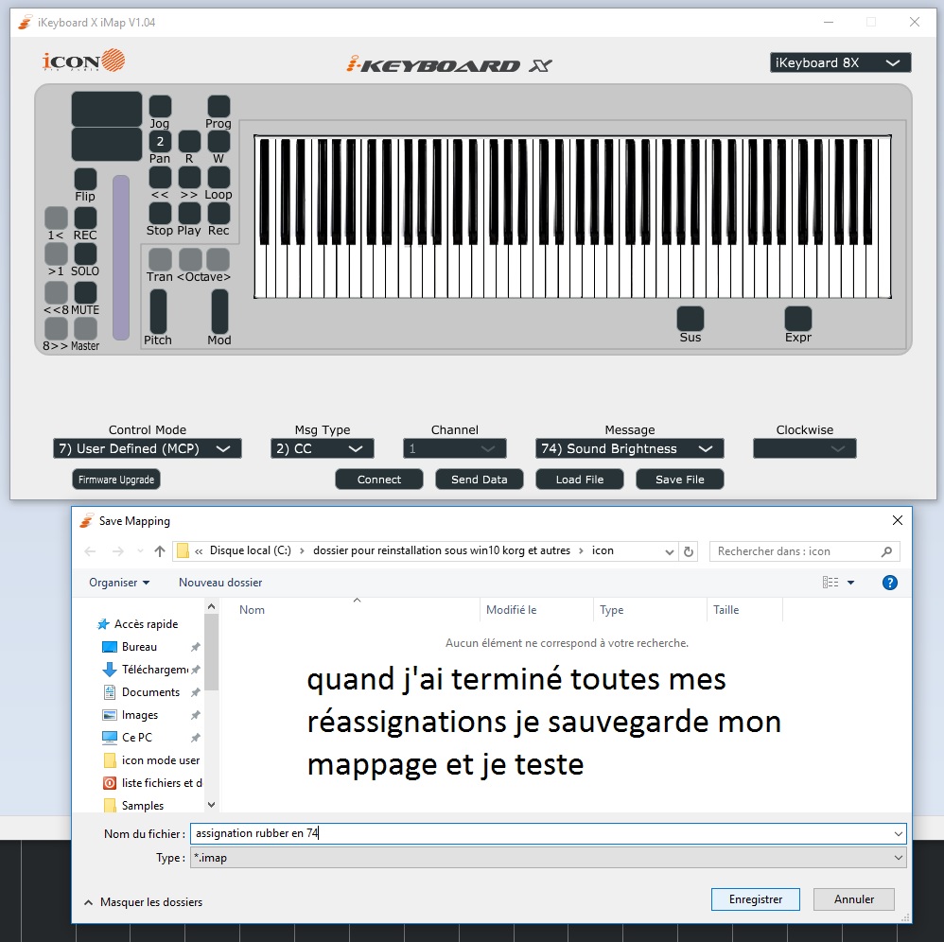
Task: Open the iKeyboard 8X model selector
Action: click(840, 61)
